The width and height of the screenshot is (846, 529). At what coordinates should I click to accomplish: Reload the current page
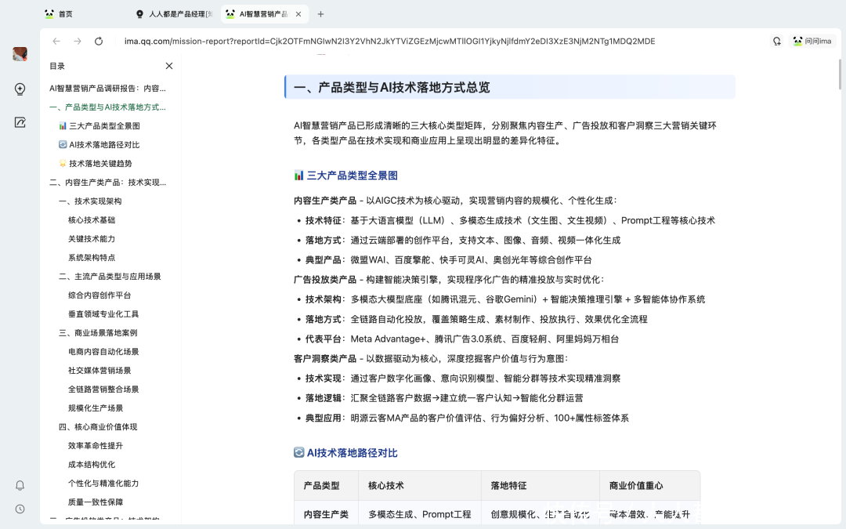tap(99, 42)
